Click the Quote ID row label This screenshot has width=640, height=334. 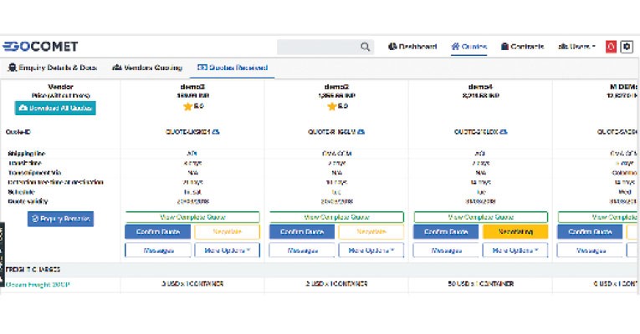18,132
